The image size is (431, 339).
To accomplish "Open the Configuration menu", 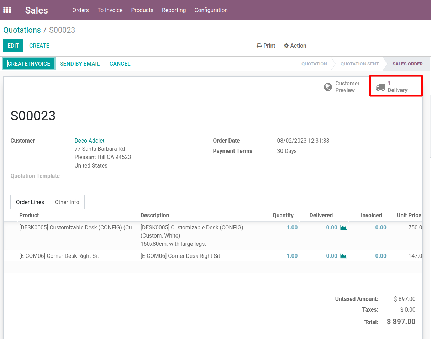I will click(x=211, y=10).
